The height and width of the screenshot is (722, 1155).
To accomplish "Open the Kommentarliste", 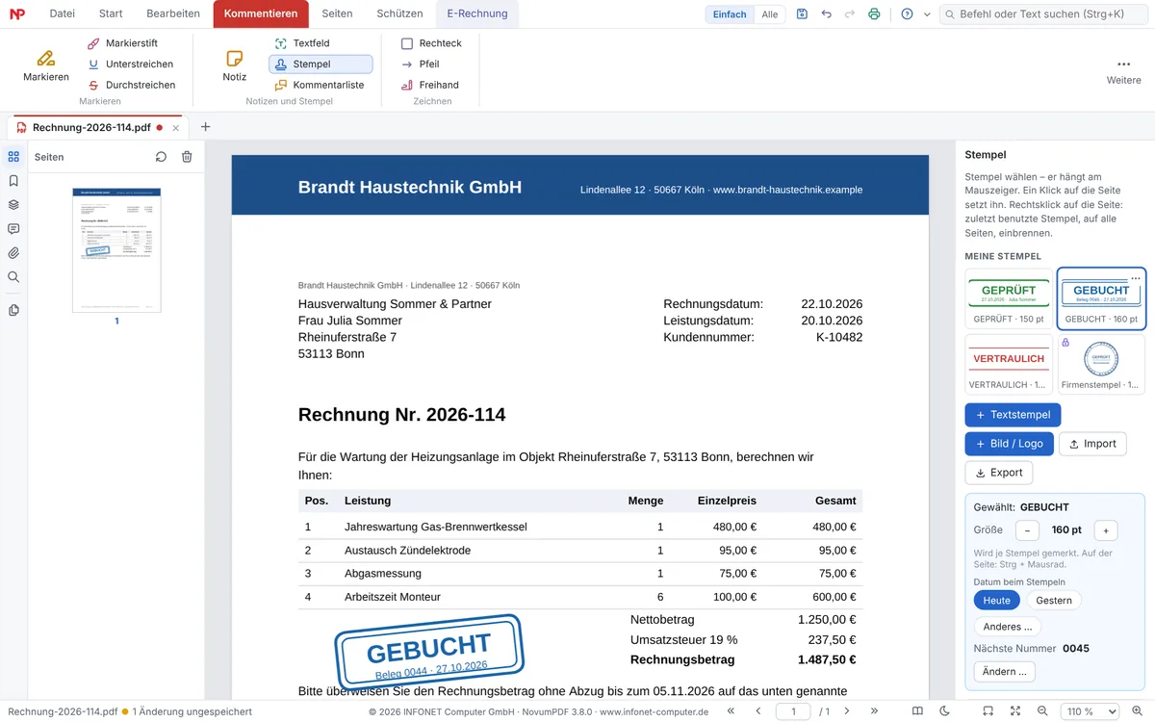I will tap(320, 85).
